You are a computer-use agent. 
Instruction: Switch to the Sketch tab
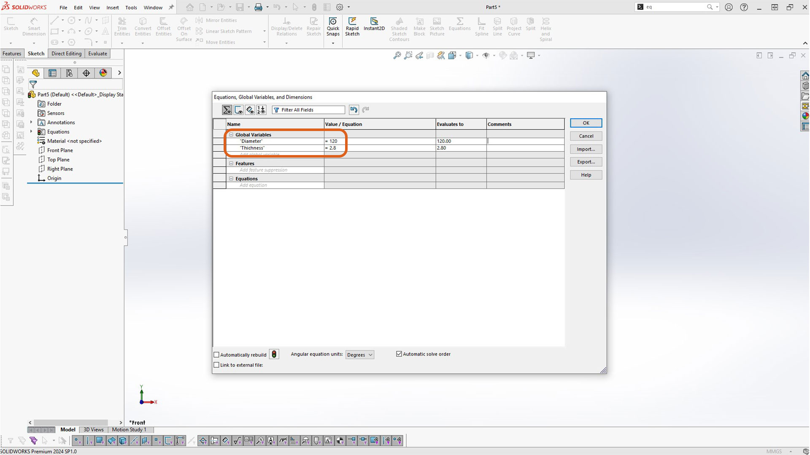[35, 54]
